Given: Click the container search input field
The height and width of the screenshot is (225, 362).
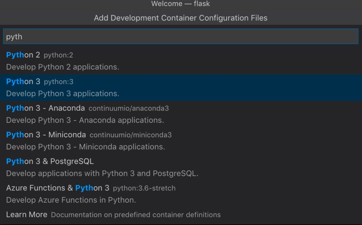Looking at the screenshot, I should pos(181,36).
